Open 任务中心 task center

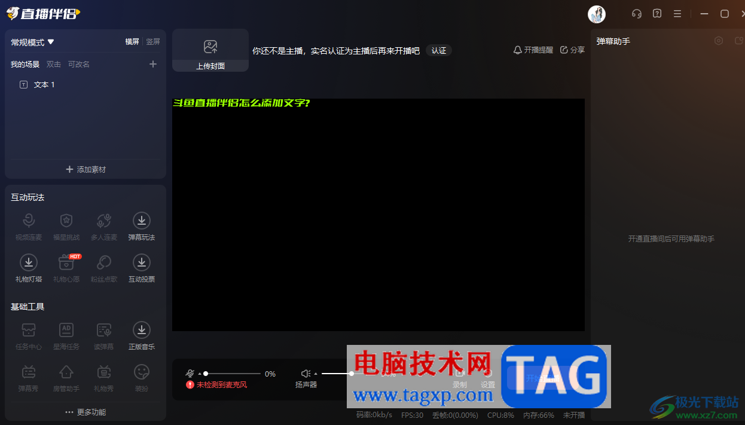tap(29, 336)
